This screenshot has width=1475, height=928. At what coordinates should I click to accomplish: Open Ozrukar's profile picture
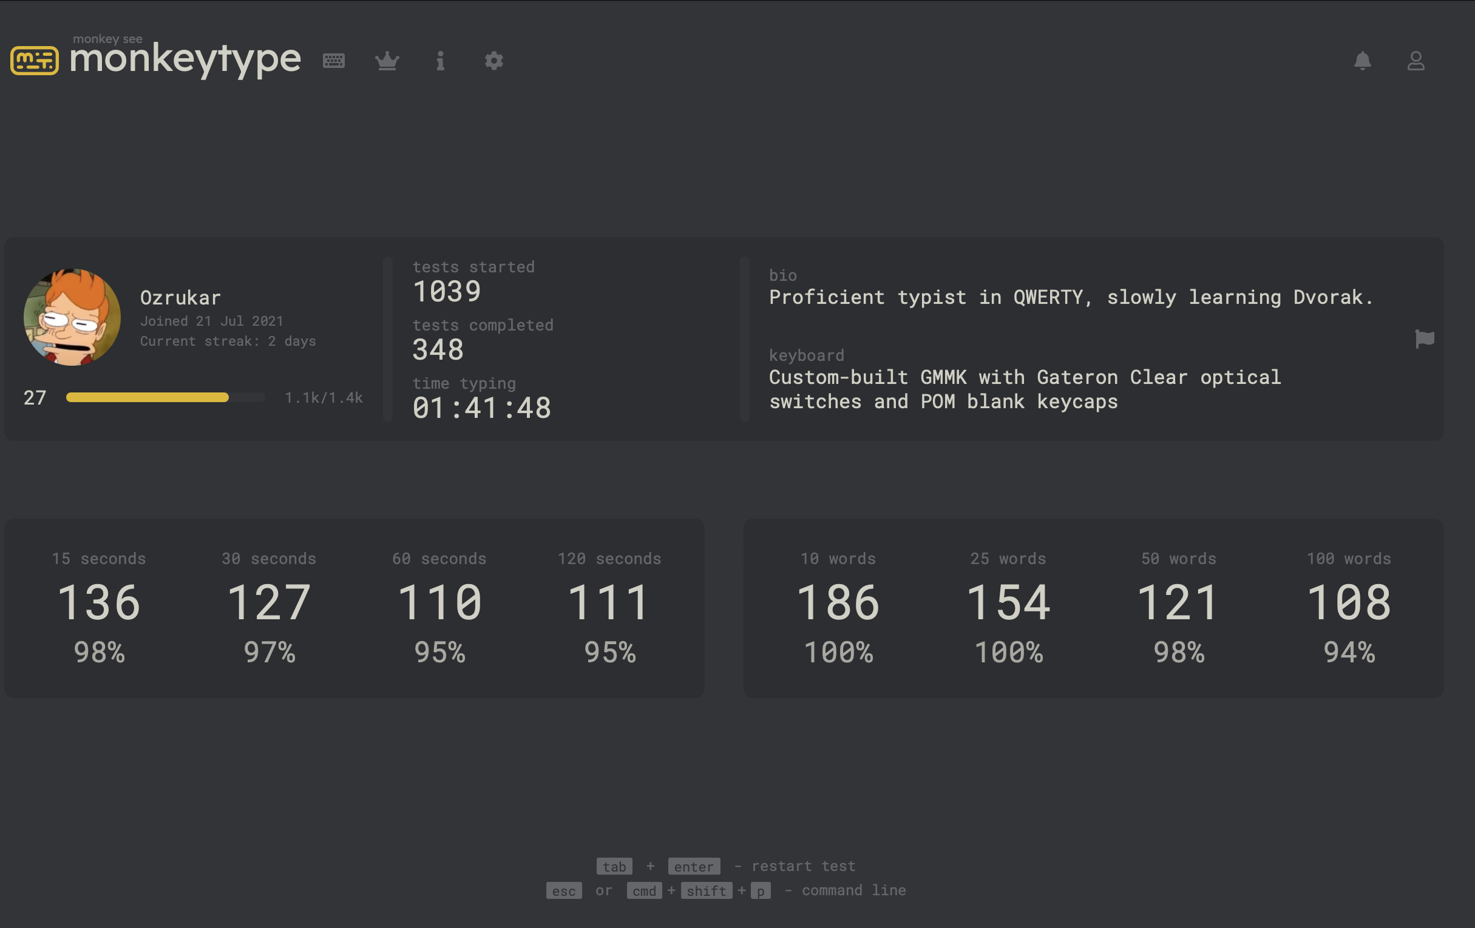[72, 317]
